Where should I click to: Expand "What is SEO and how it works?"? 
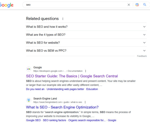coord(86,27)
